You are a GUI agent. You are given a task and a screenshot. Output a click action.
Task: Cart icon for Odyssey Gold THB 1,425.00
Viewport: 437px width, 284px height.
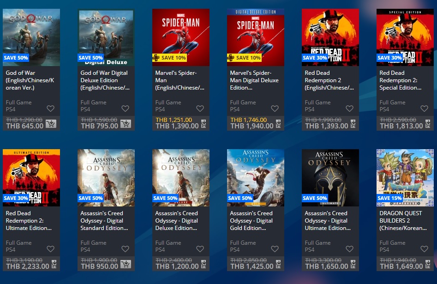tap(278, 264)
